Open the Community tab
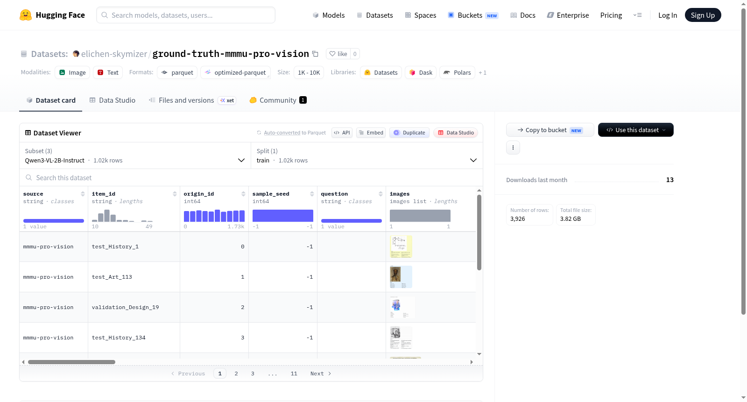The height and width of the screenshot is (402, 747). click(278, 100)
